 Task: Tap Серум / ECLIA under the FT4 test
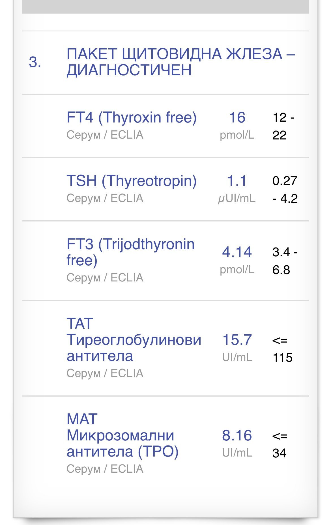pyautogui.click(x=105, y=135)
